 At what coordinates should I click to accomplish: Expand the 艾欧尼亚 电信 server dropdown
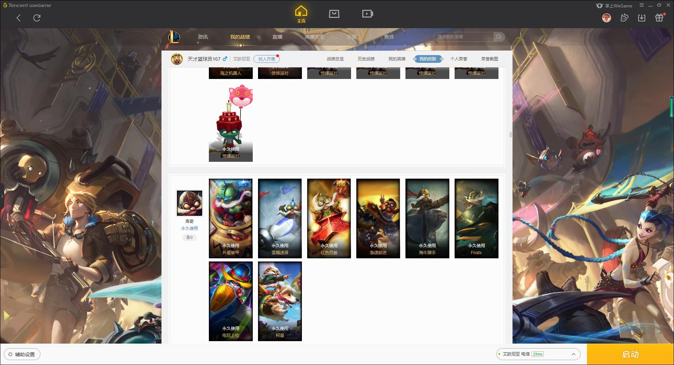coord(538,354)
